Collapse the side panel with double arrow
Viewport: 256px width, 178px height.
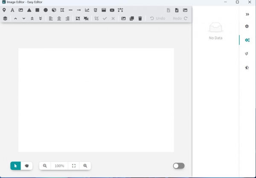247,15
